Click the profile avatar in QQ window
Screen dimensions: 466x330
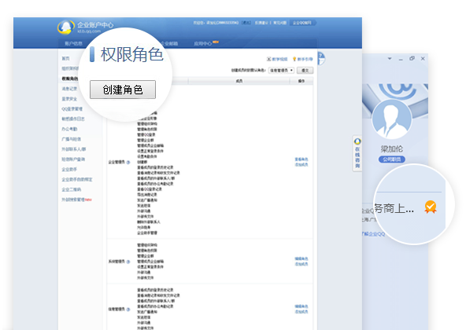(392, 119)
